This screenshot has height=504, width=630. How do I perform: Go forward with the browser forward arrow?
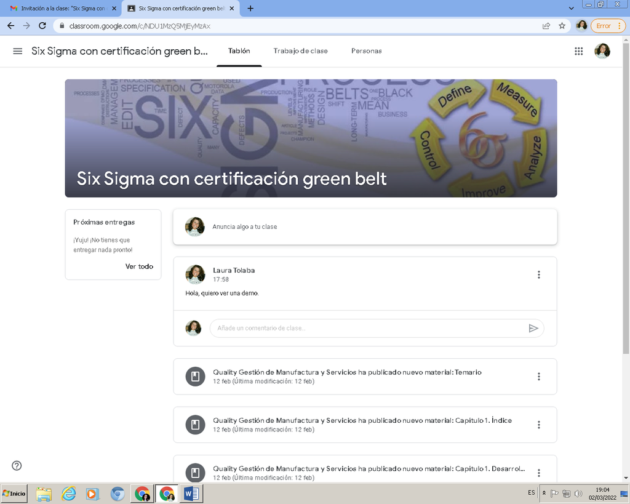[x=26, y=26]
